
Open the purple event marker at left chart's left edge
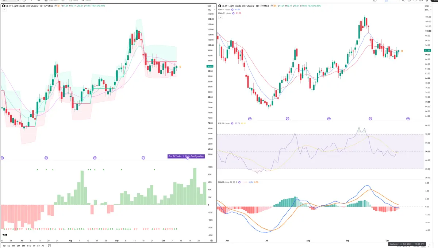coord(2,158)
